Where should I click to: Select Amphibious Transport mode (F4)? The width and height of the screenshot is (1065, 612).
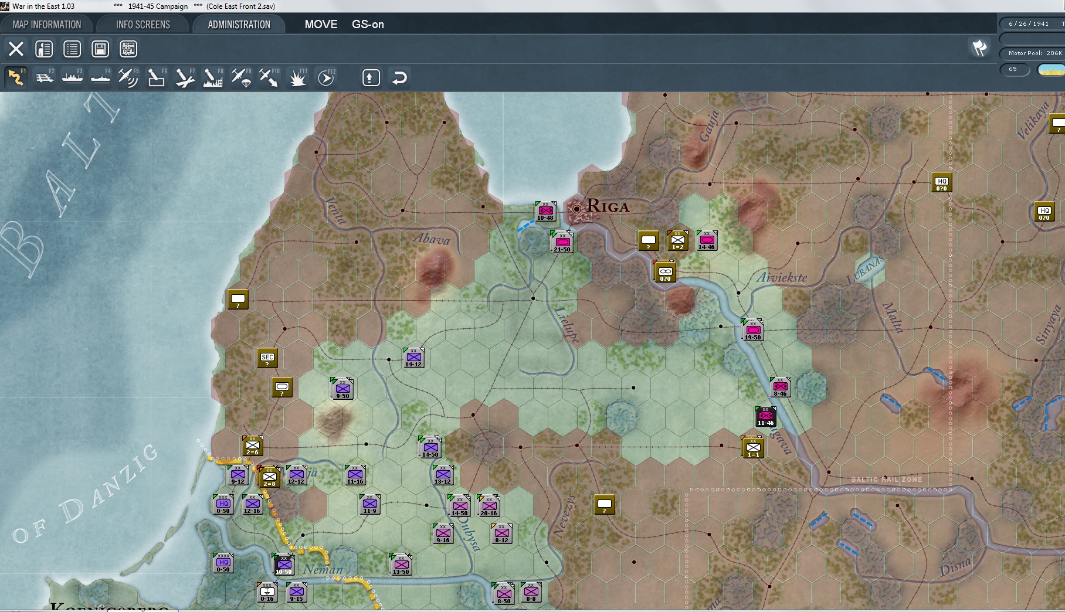[x=101, y=77]
